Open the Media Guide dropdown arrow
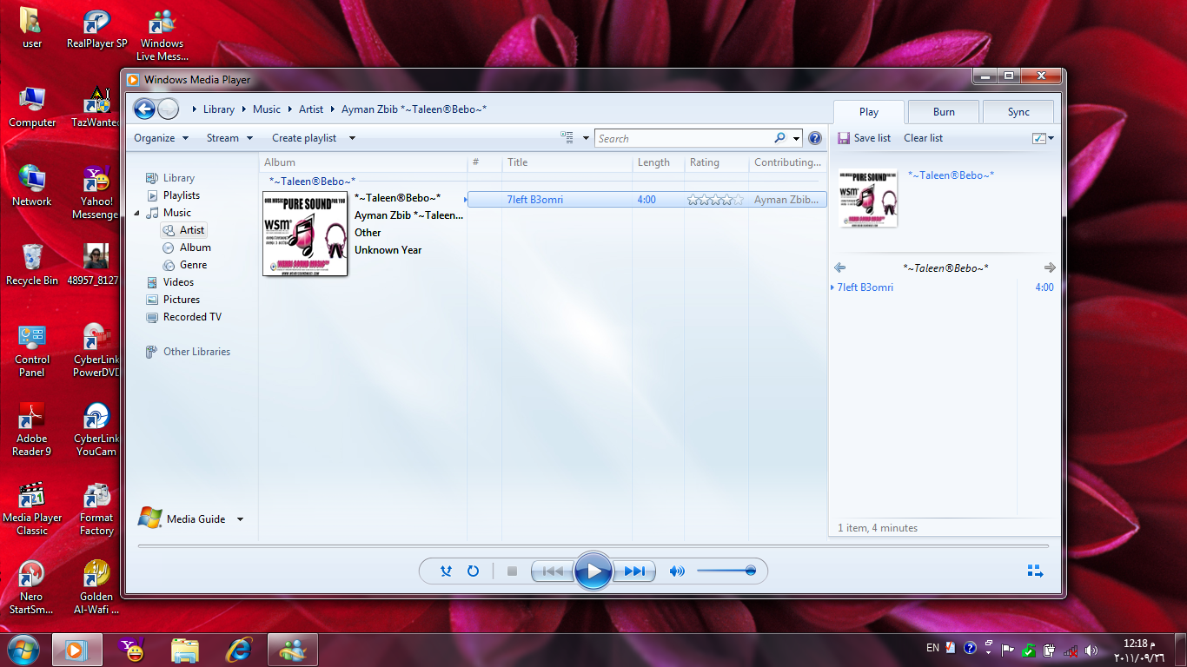The height and width of the screenshot is (667, 1187). (x=240, y=519)
